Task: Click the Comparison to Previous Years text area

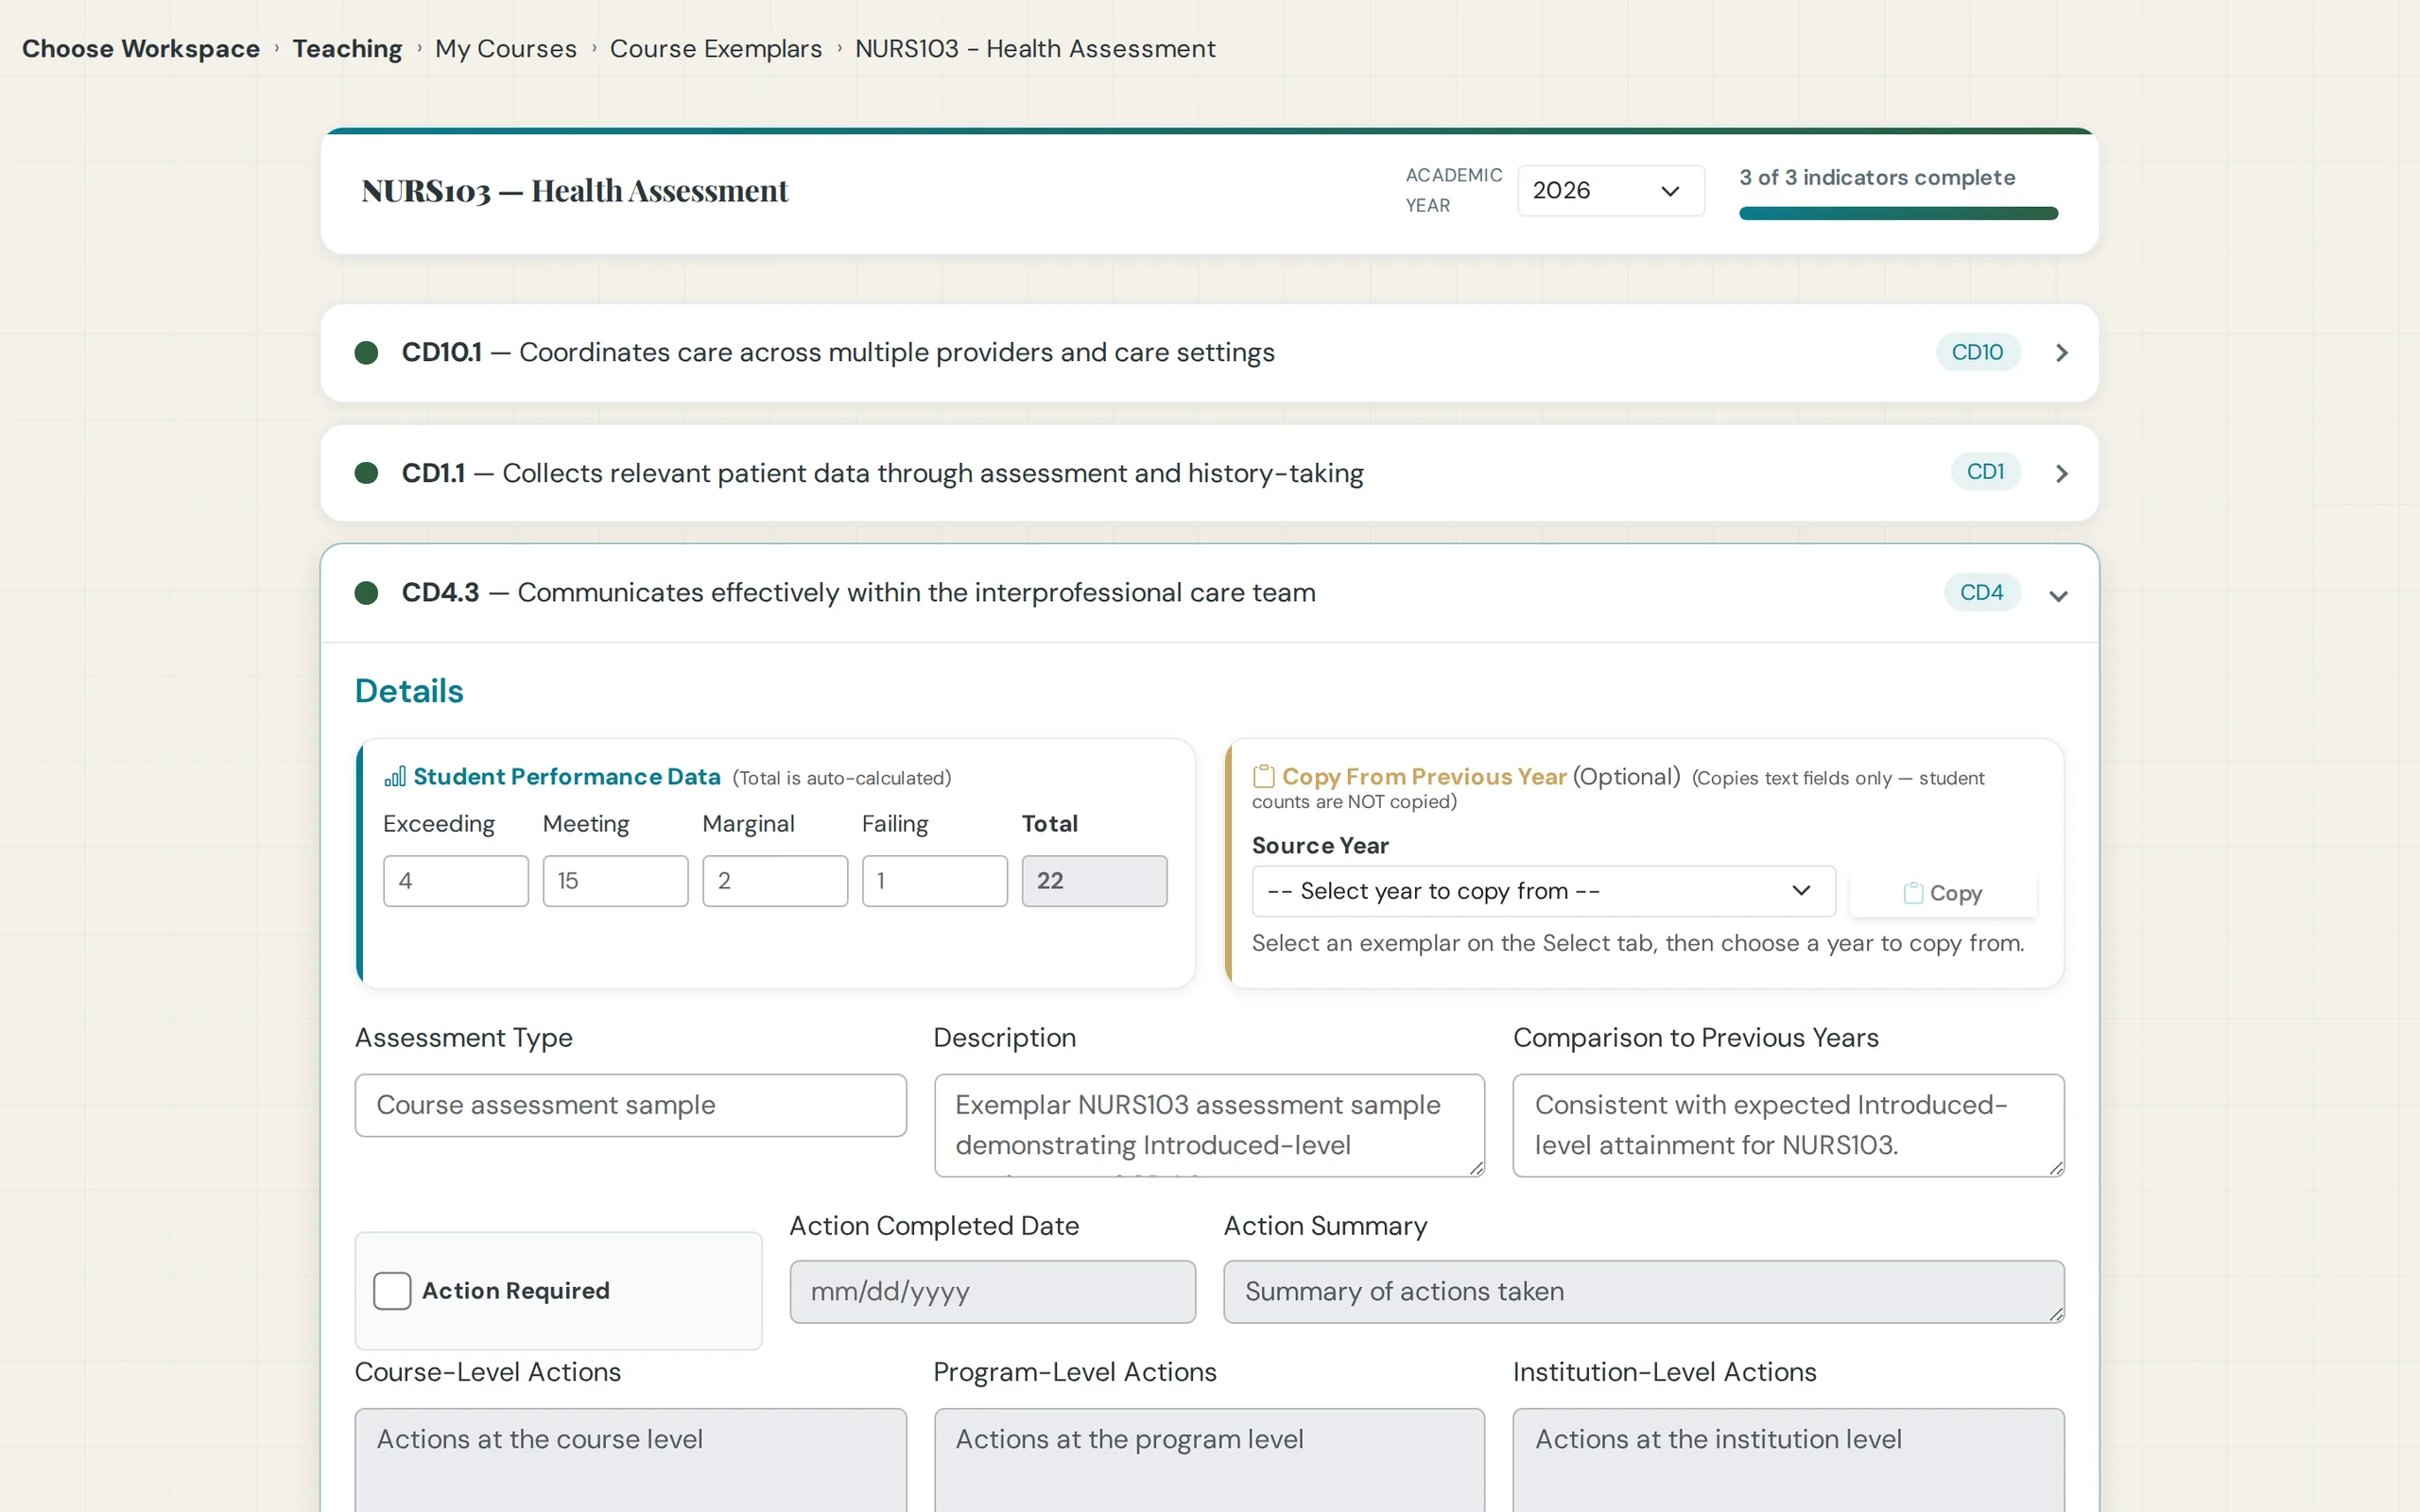Action: click(1788, 1125)
